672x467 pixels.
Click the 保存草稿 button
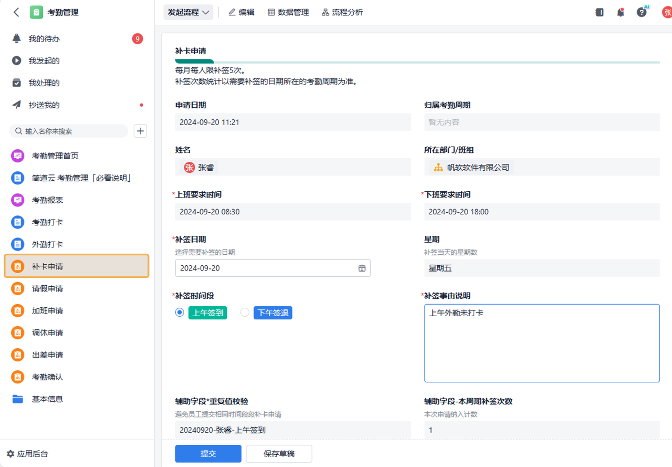click(279, 454)
